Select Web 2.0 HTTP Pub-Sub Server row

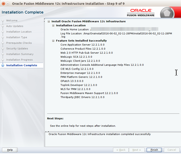87,53
